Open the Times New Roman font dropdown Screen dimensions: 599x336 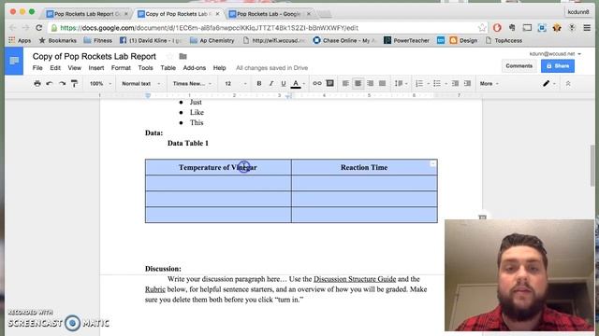pos(192,83)
